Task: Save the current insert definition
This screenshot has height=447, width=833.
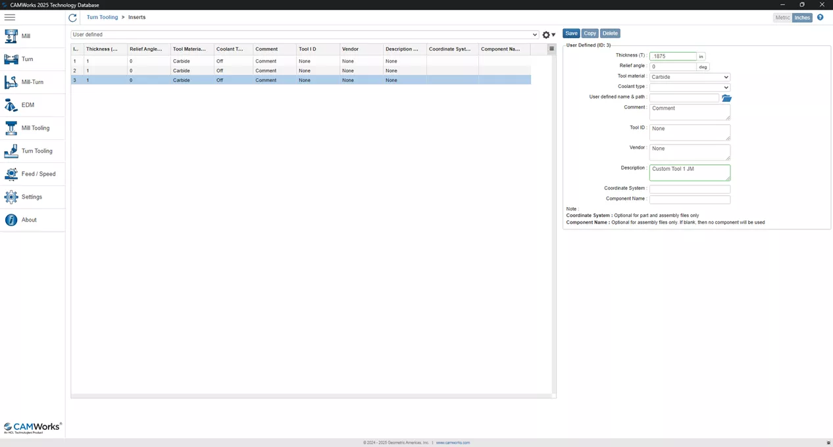Action: pos(570,33)
